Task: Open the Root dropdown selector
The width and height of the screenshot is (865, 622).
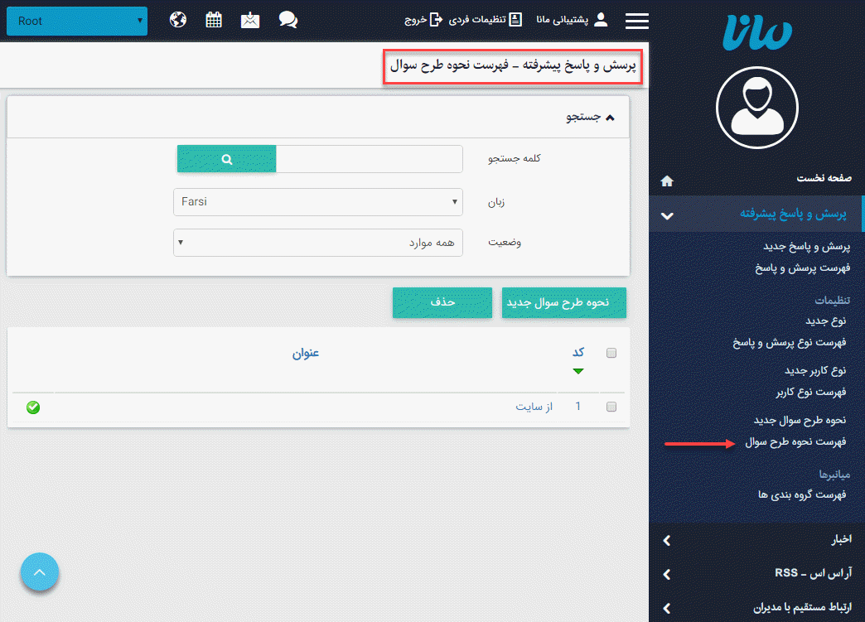Action: [76, 21]
